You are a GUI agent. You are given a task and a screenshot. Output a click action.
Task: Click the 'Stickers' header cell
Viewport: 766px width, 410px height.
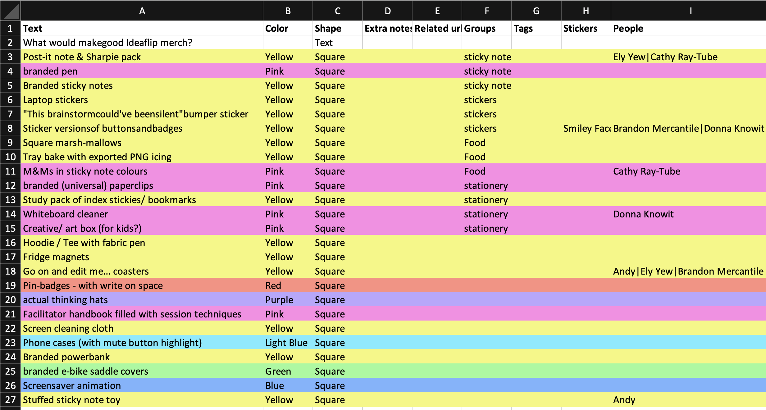click(586, 28)
